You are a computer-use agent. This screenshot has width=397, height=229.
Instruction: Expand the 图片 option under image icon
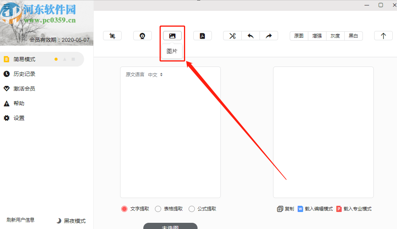pyautogui.click(x=172, y=51)
